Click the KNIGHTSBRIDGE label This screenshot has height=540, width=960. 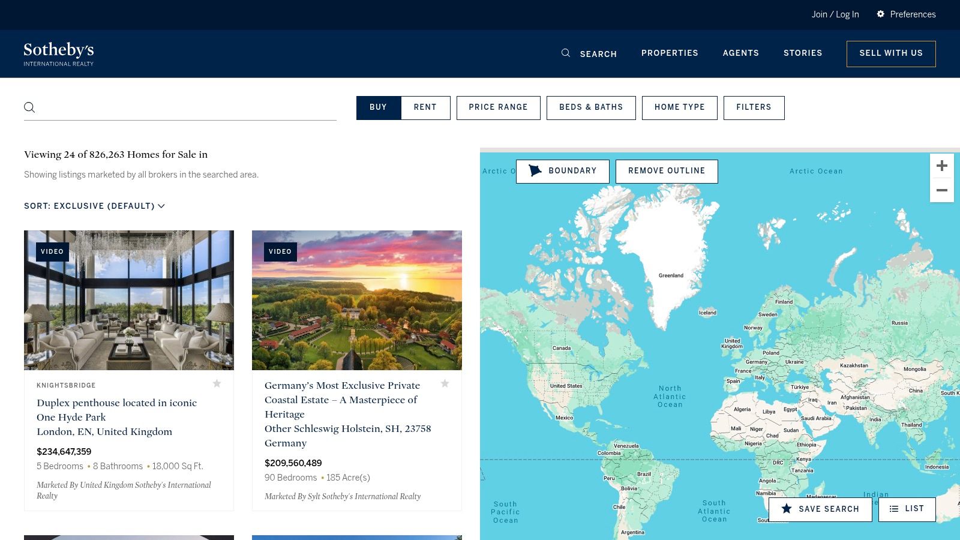[66, 385]
